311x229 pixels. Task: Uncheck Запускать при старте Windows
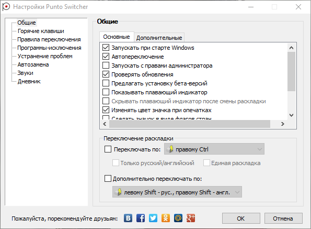click(106, 48)
